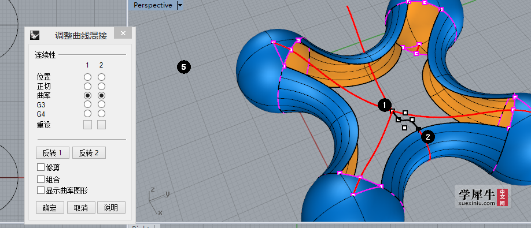Click the 取消 button
The image size is (531, 228).
coord(80,208)
